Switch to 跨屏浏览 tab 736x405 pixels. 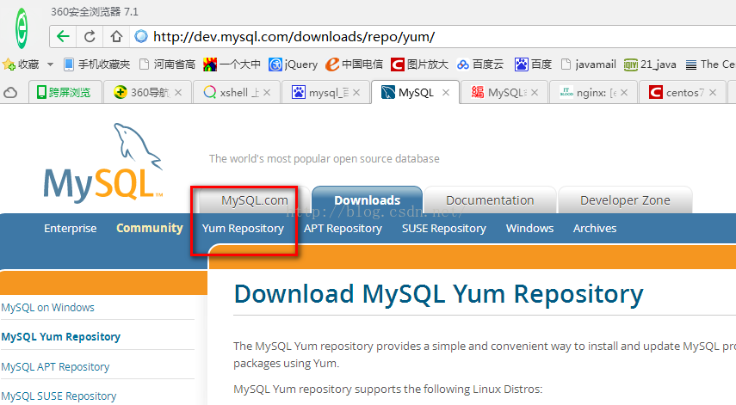[x=64, y=92]
